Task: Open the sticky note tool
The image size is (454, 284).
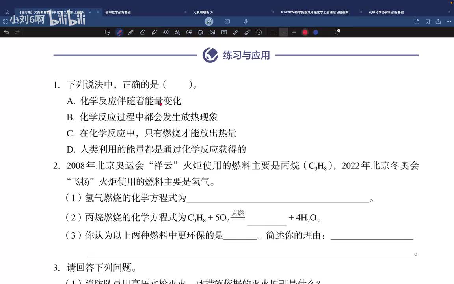Action: tap(201, 32)
